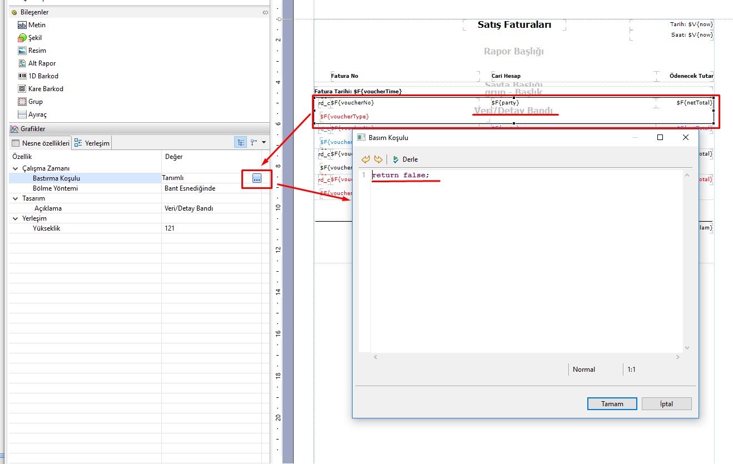This screenshot has height=464, width=733.
Task: Open the Nesne özellikleri tab
Action: coord(41,143)
